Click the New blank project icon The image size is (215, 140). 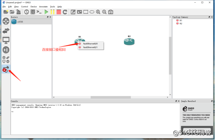(6, 12)
